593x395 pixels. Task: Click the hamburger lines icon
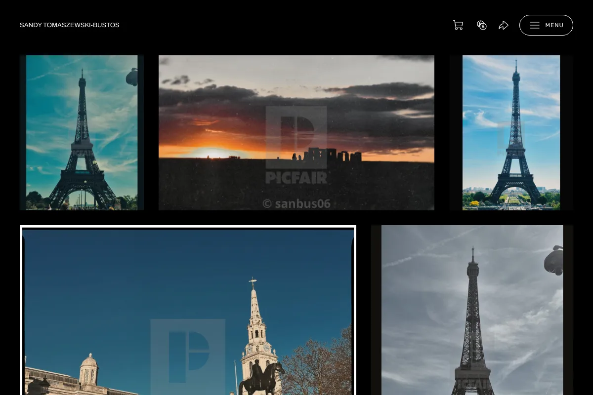coord(535,25)
